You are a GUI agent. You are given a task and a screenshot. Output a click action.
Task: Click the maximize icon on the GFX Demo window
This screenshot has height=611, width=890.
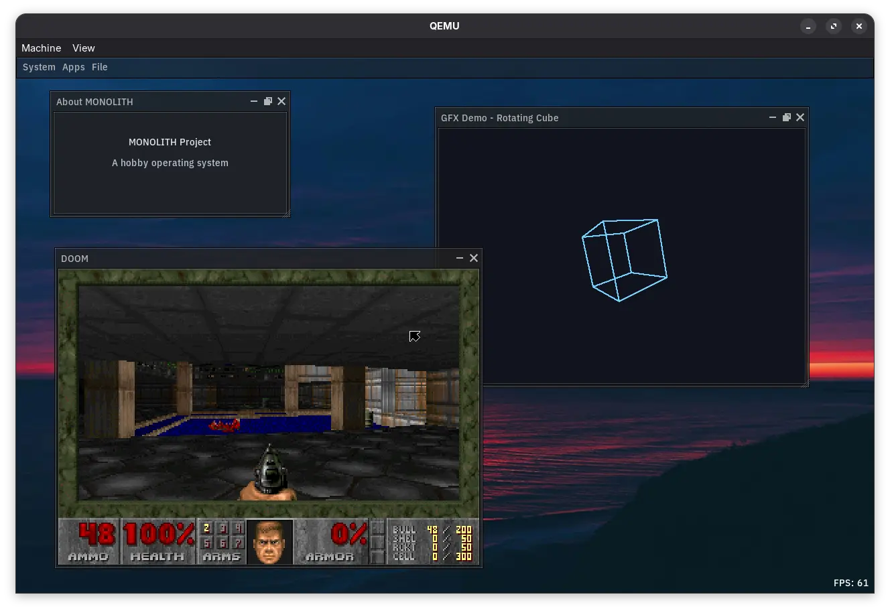[x=786, y=117]
